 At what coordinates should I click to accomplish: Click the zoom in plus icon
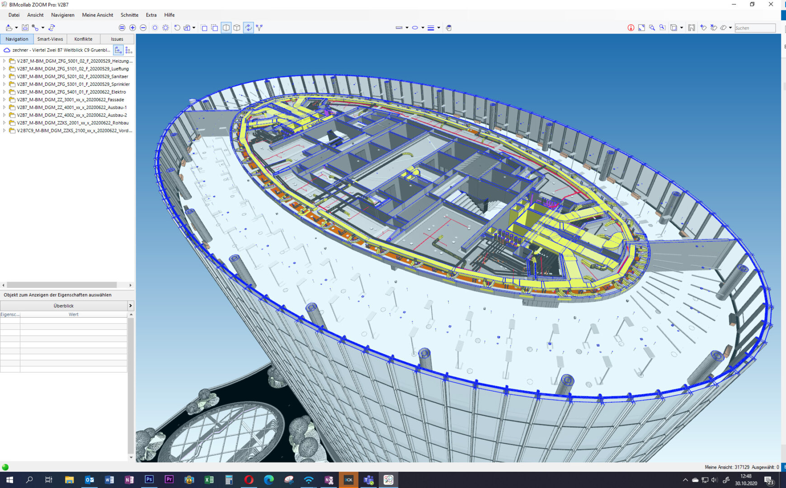tap(132, 28)
